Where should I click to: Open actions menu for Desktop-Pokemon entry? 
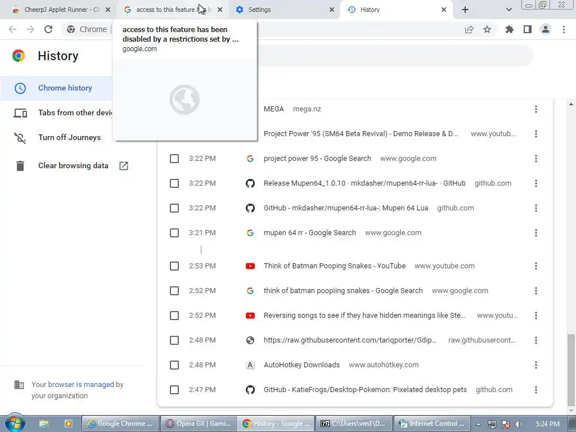pyautogui.click(x=536, y=390)
